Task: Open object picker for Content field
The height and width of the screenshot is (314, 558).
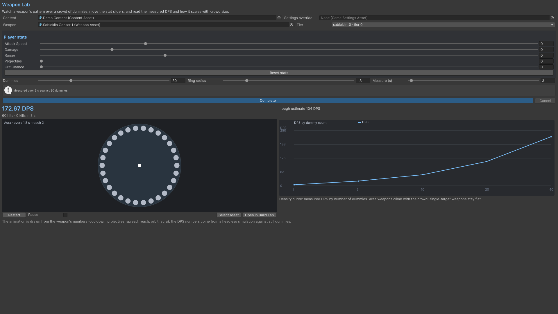Action: pos(279,18)
